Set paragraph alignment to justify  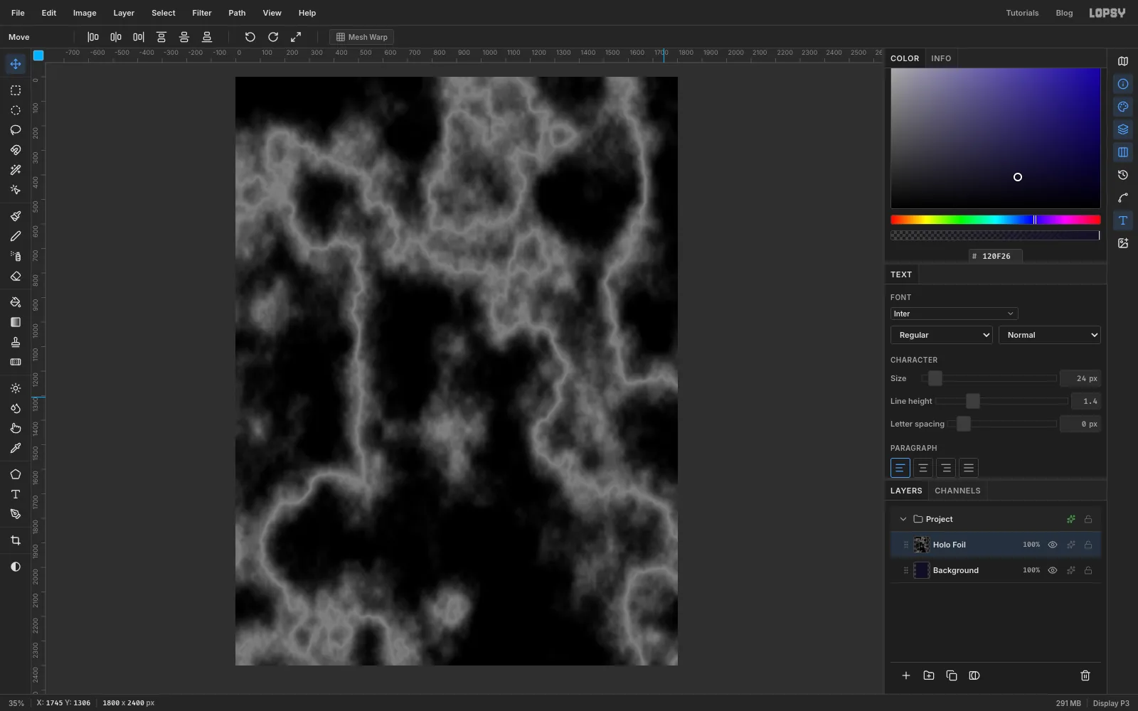[x=969, y=468]
